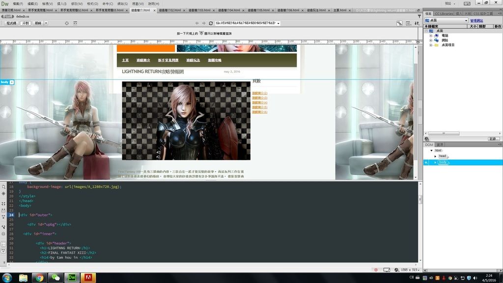Expand the 電腦 tree node

[431, 35]
